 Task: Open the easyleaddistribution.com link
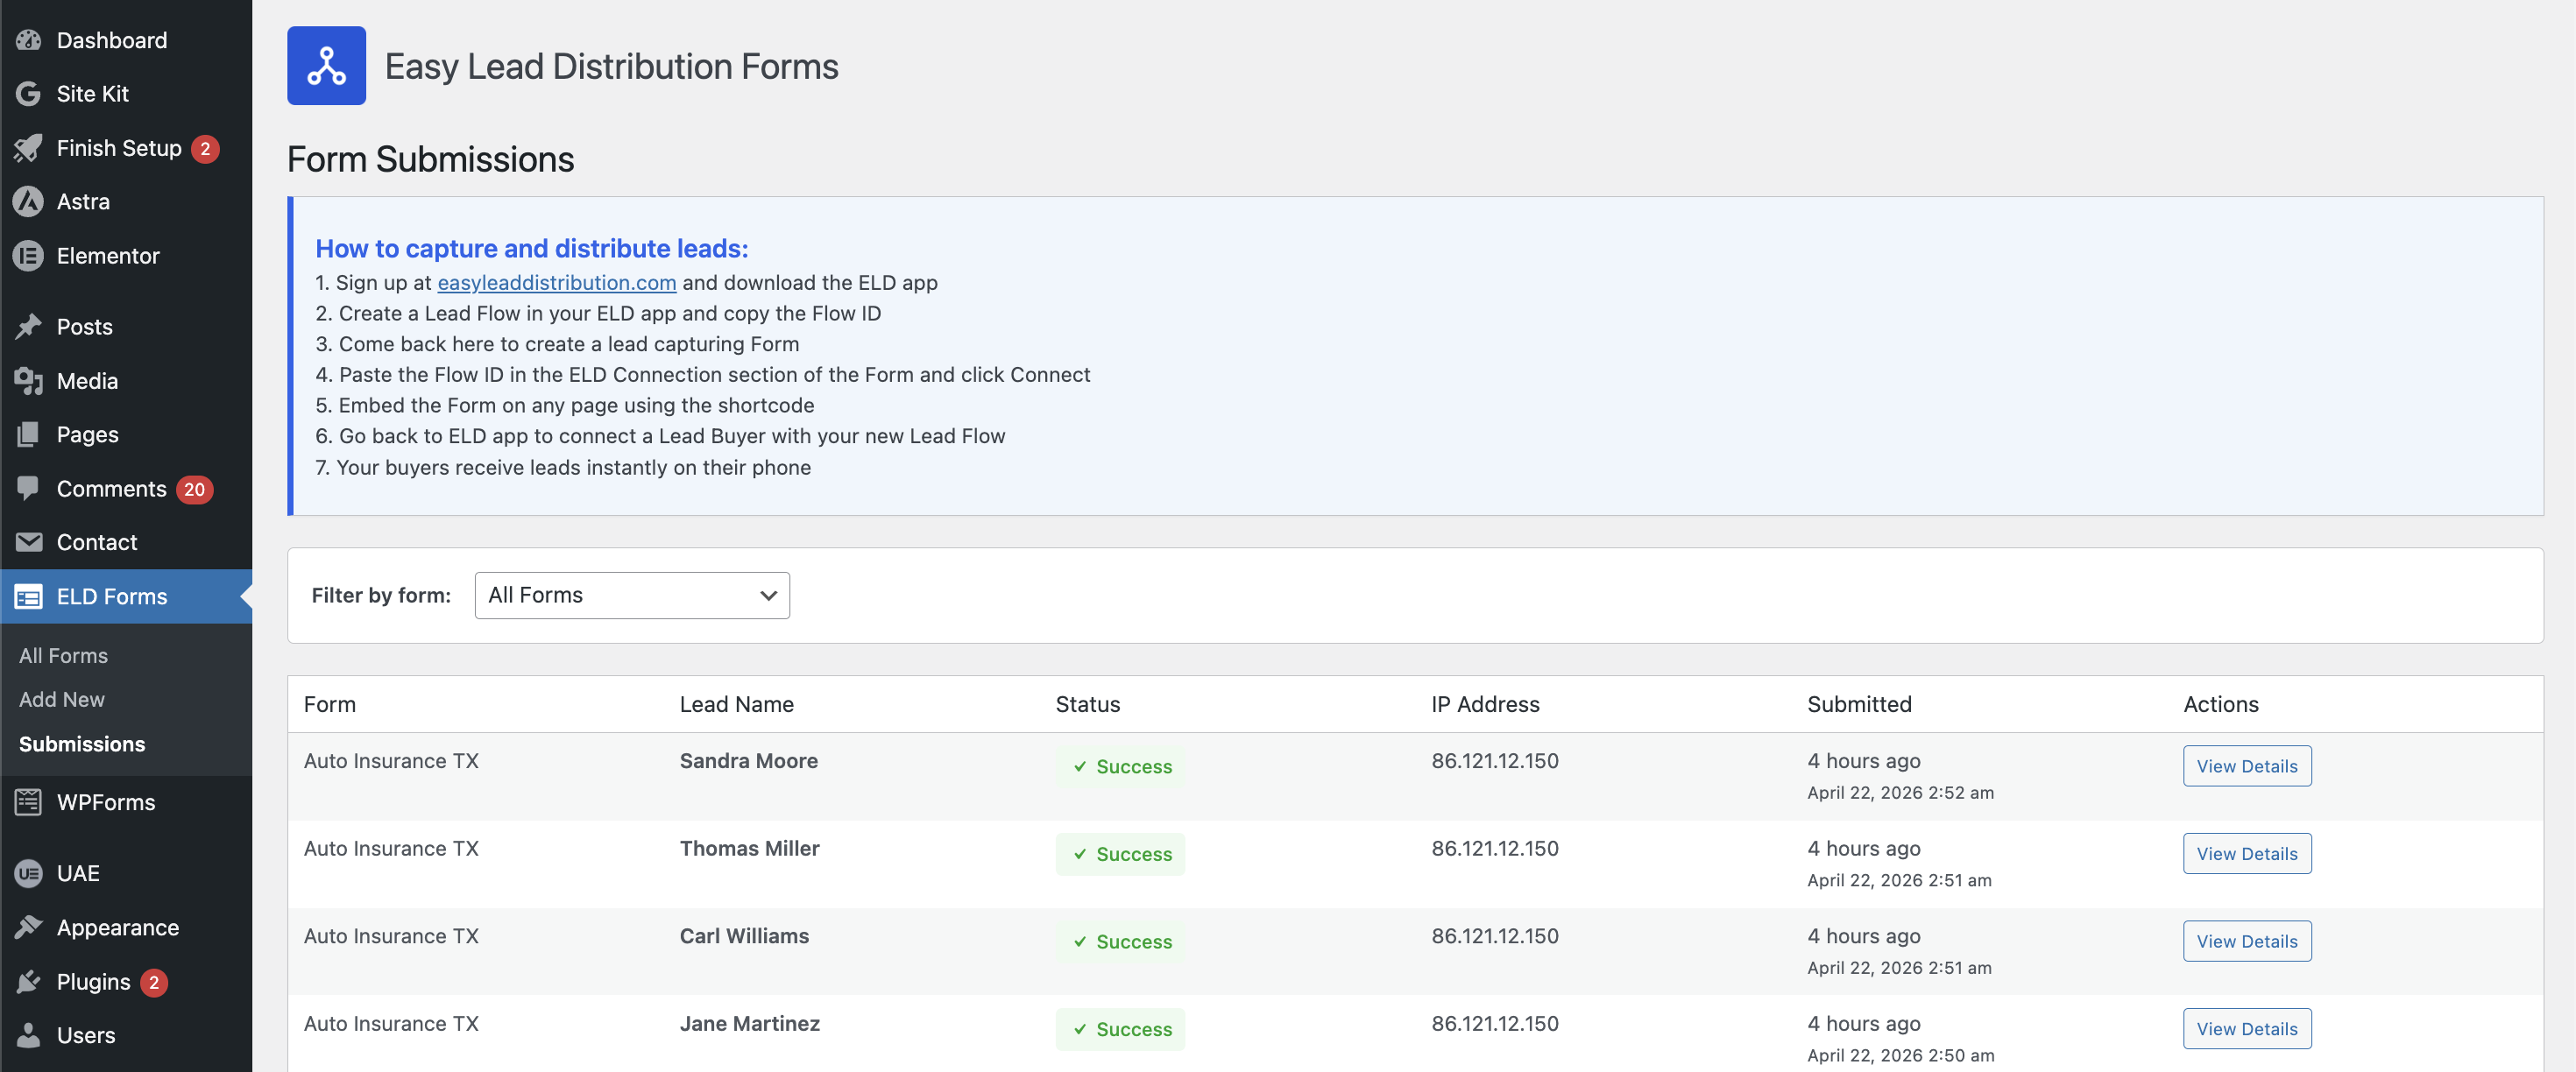coord(557,283)
